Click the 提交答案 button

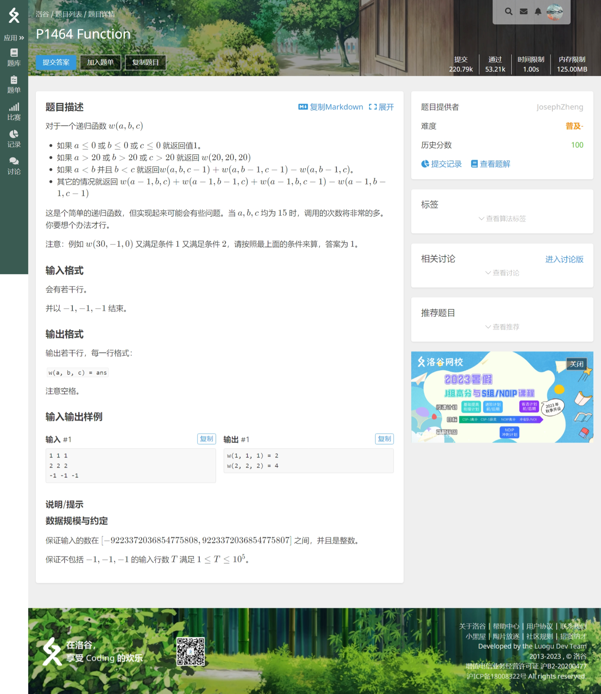click(56, 62)
